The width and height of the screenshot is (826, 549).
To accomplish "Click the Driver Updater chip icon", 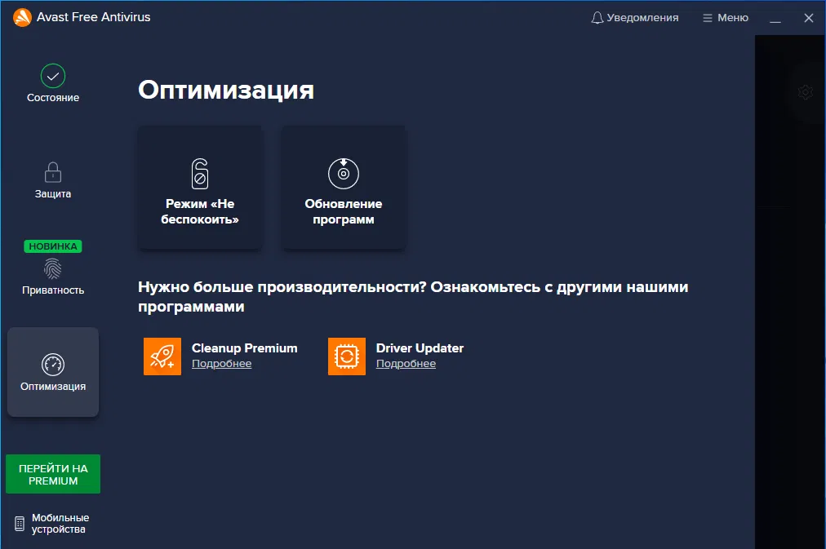I will [347, 356].
